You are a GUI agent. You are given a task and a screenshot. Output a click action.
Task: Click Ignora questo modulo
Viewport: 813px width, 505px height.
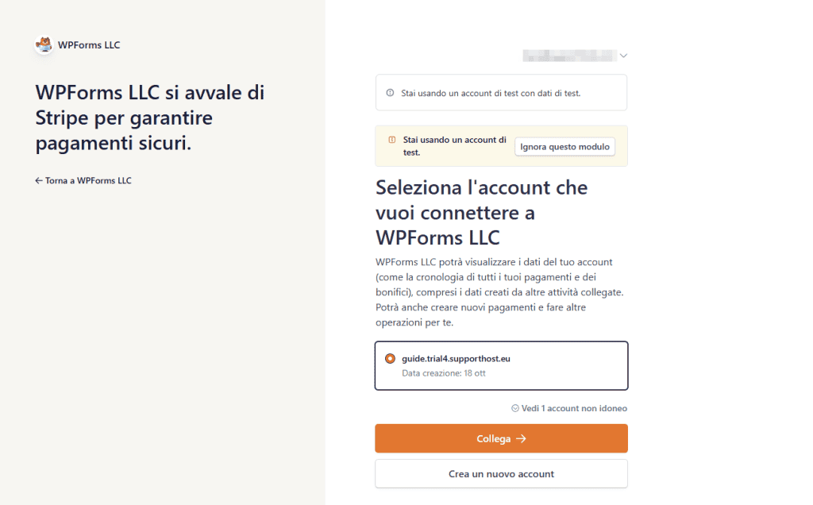[564, 146]
